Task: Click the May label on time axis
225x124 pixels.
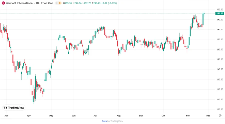Action: pyautogui.click(x=51, y=116)
